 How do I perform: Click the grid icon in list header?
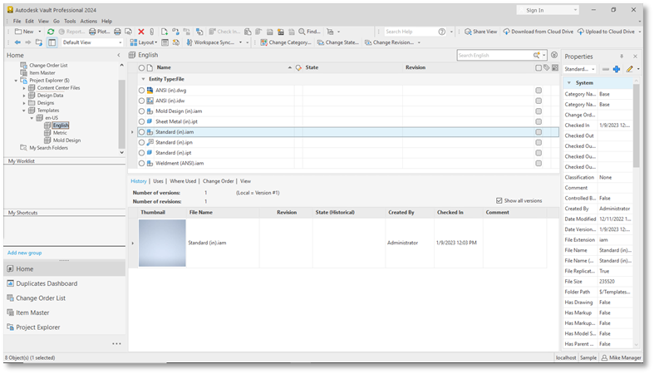(x=555, y=67)
